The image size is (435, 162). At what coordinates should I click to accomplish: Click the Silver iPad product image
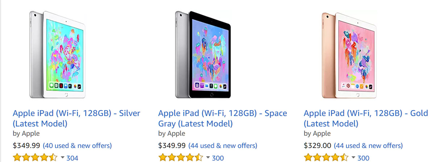(x=57, y=54)
